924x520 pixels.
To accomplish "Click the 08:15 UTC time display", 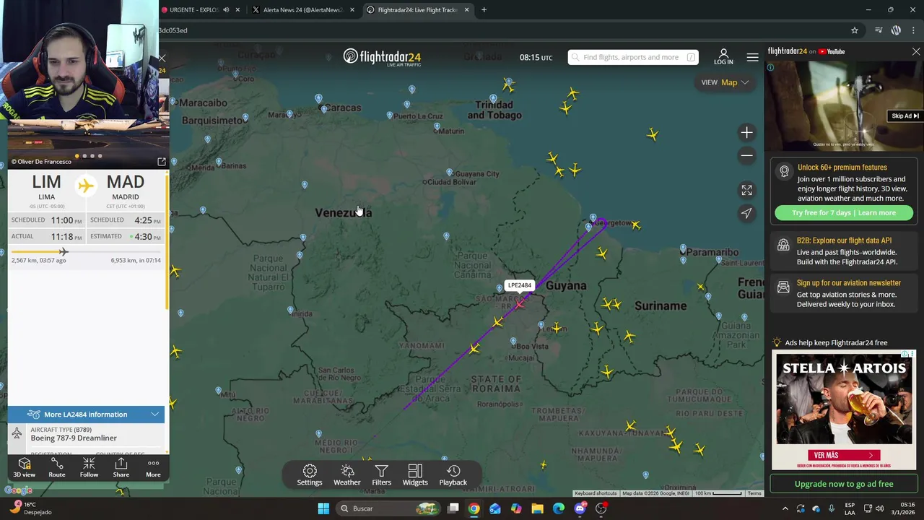I will click(x=536, y=57).
